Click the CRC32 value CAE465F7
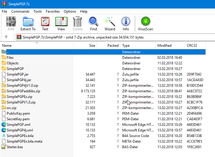This screenshot has height=157, width=215. pos(194,119)
